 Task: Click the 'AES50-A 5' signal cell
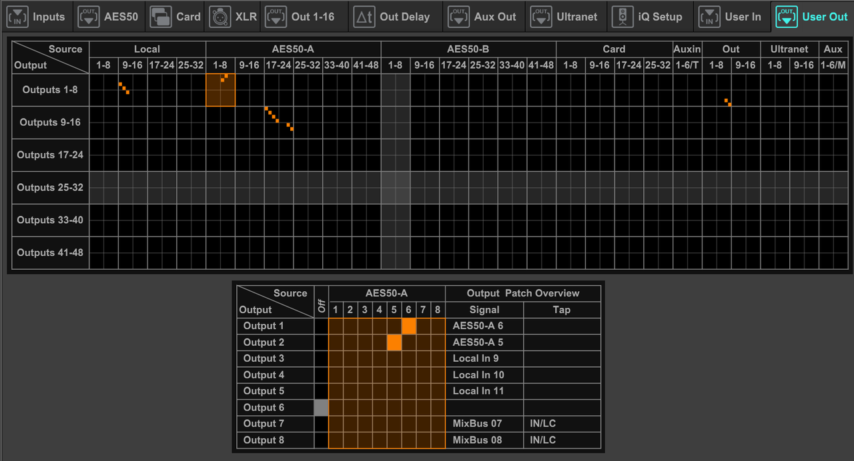point(484,342)
